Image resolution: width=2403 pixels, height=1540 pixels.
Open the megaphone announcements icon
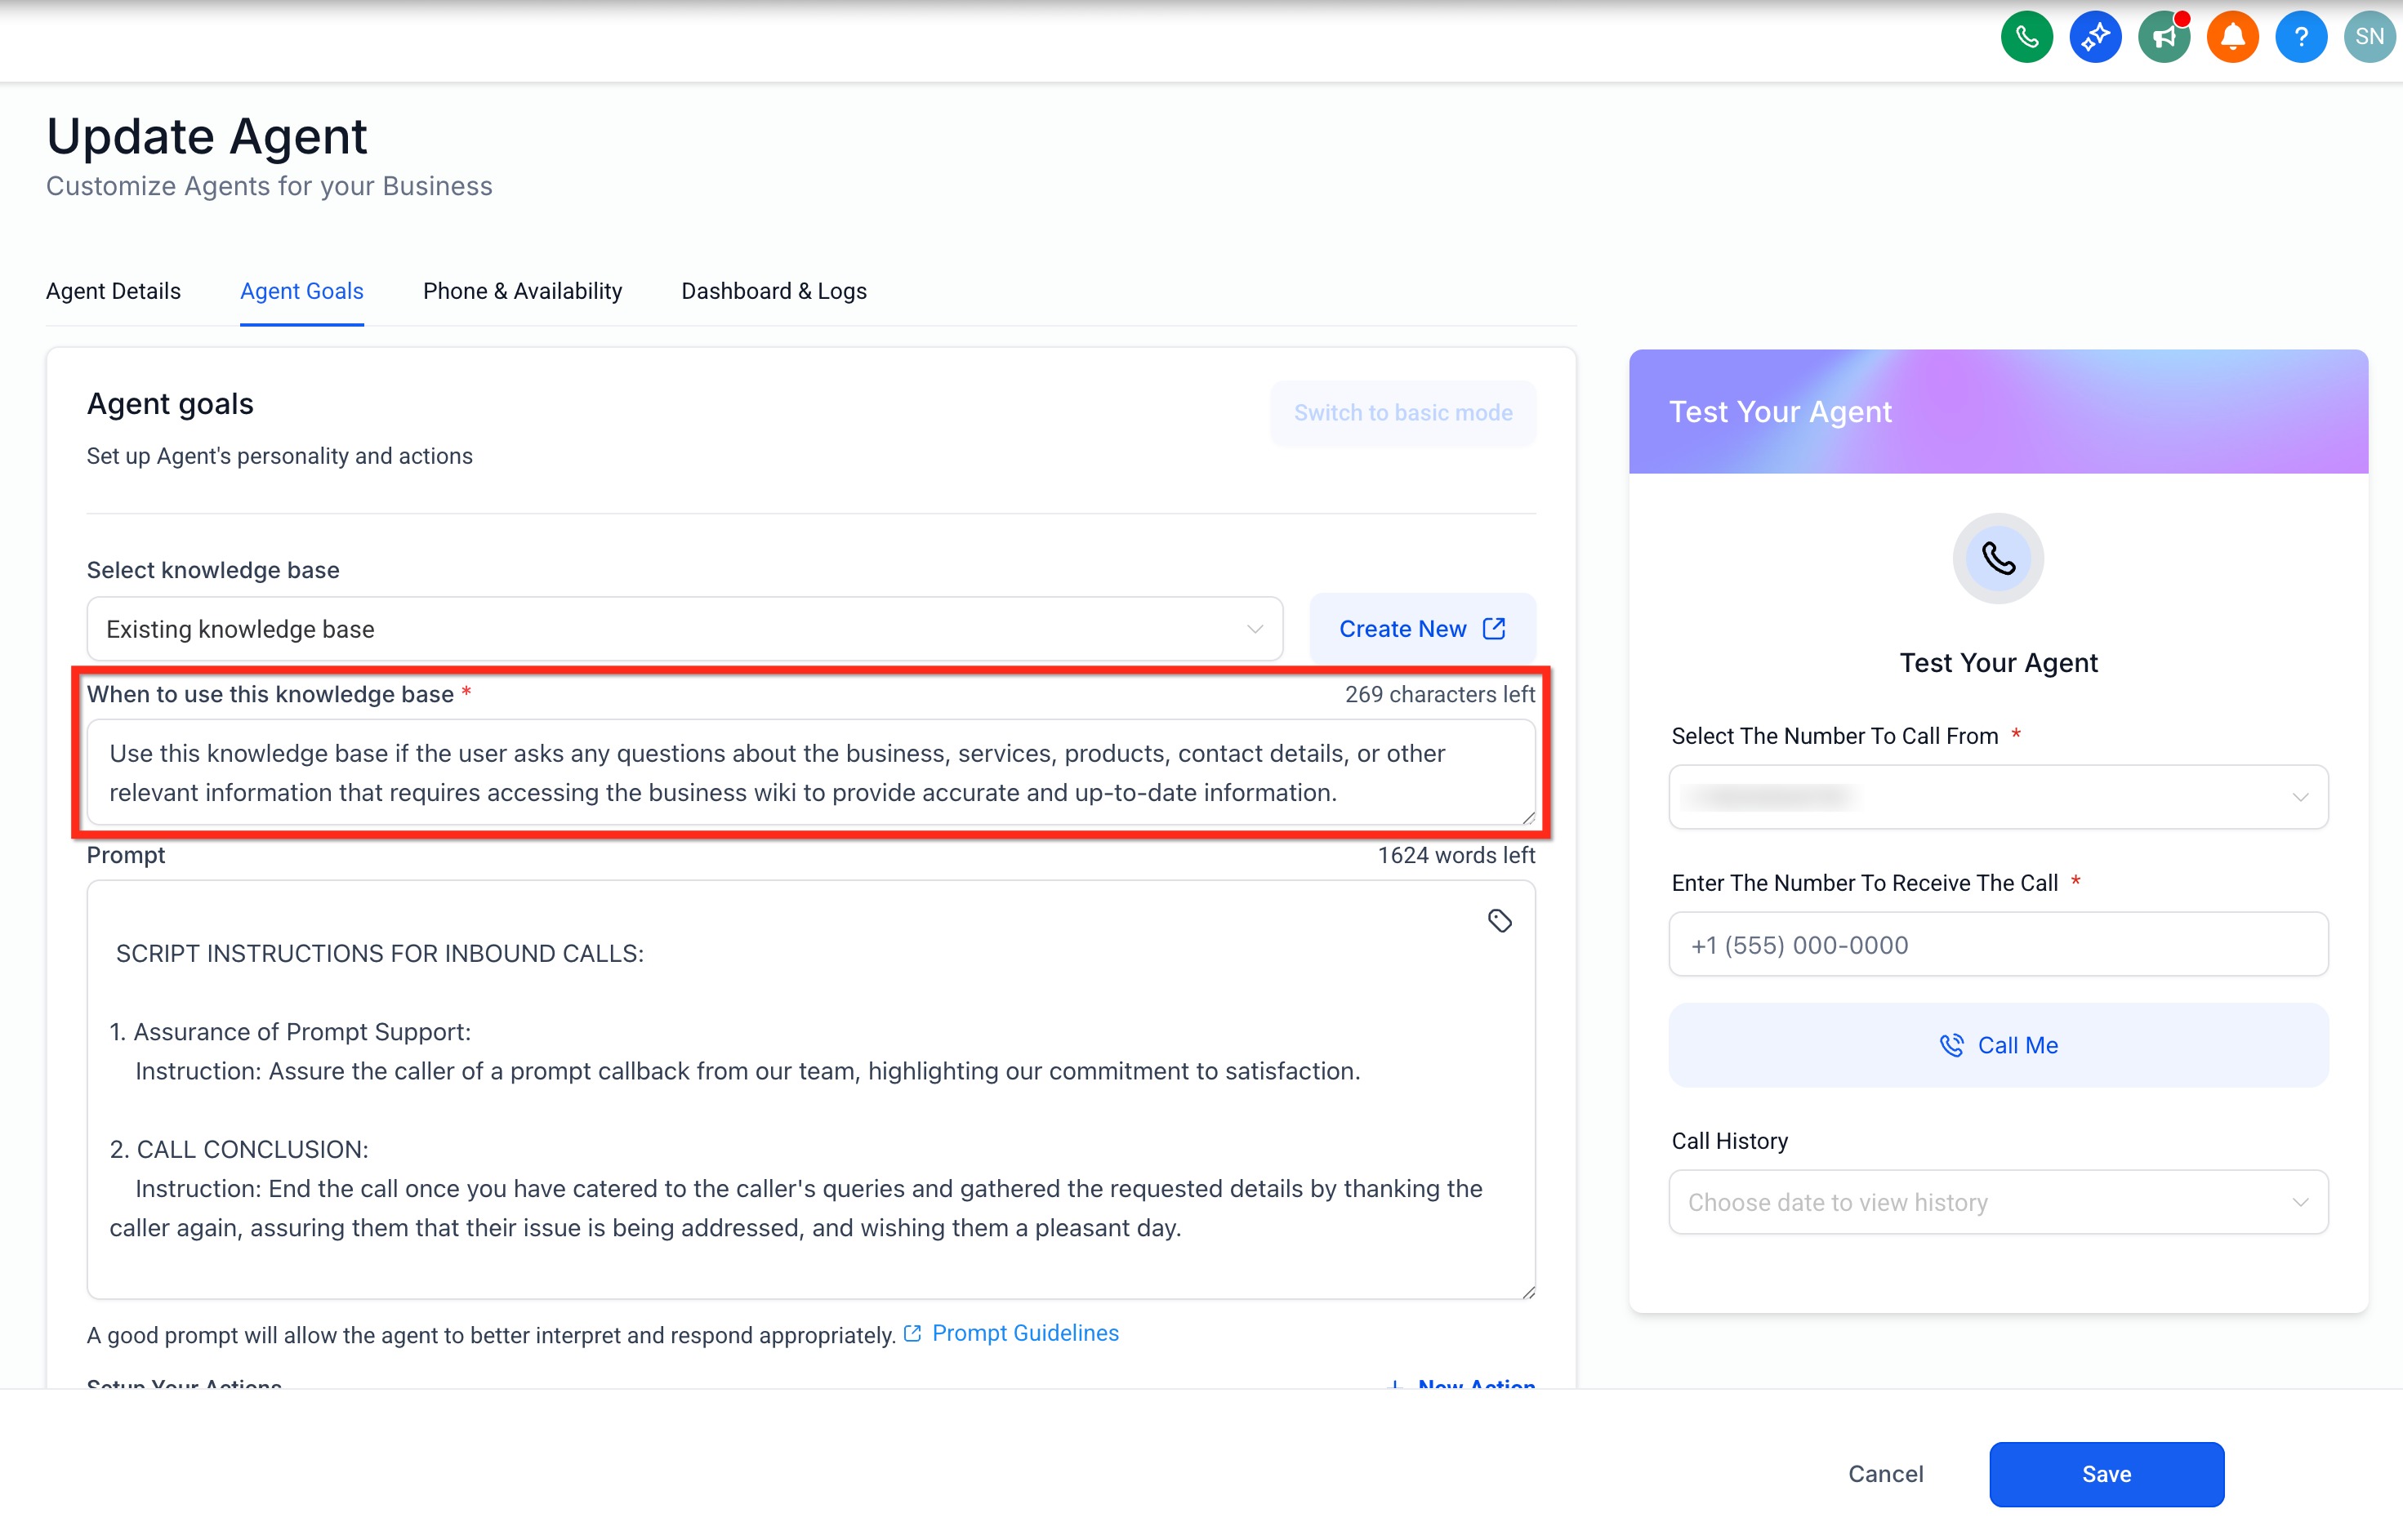point(2164,38)
